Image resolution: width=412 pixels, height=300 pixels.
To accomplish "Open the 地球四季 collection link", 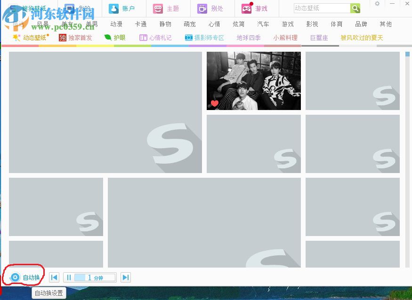I will coord(249,38).
